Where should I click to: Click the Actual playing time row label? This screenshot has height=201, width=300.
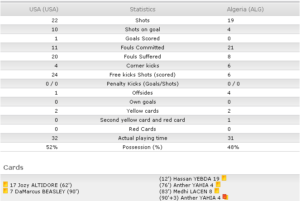143,138
